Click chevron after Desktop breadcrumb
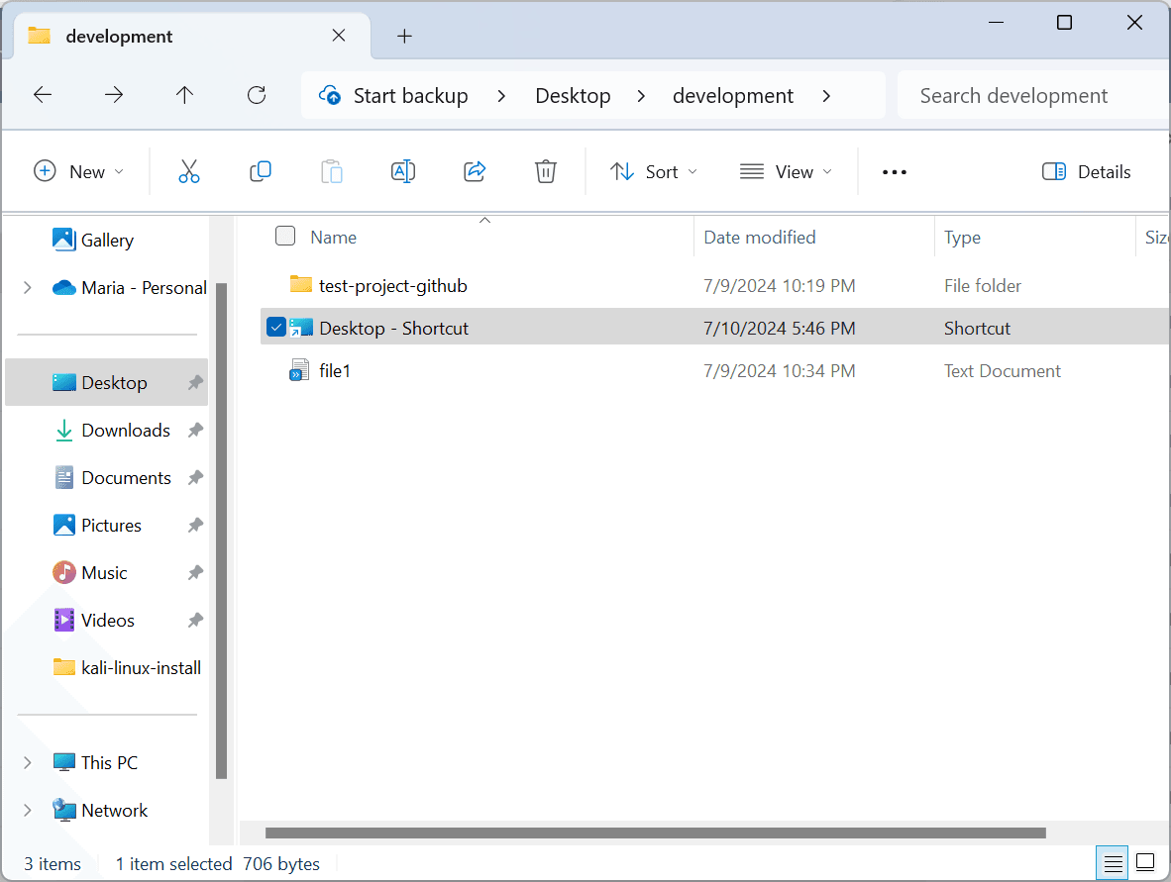The height and width of the screenshot is (882, 1171). pyautogui.click(x=641, y=95)
